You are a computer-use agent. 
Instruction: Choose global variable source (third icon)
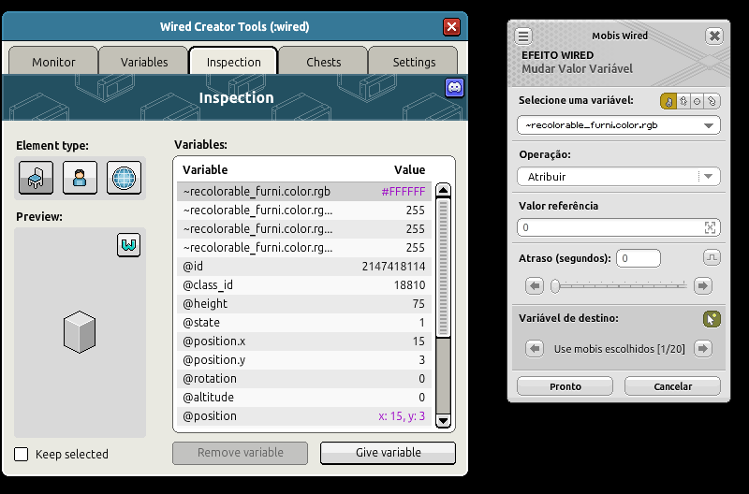[697, 101]
